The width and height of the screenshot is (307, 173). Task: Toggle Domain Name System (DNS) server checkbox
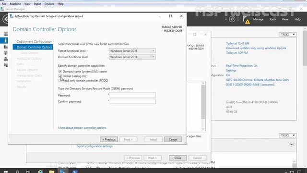click(60, 72)
